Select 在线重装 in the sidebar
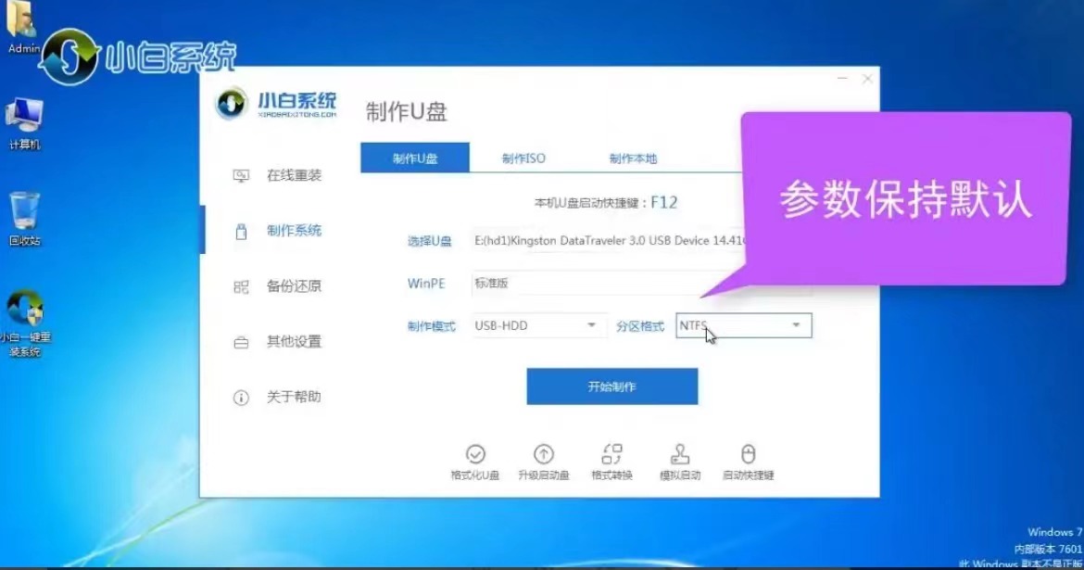This screenshot has width=1084, height=570. [277, 176]
